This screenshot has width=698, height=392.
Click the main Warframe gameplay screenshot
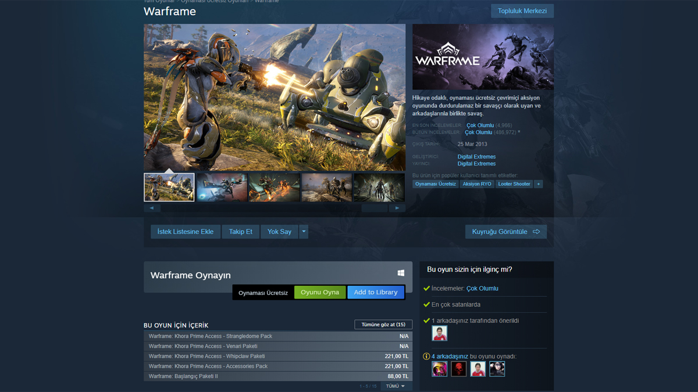pos(275,97)
